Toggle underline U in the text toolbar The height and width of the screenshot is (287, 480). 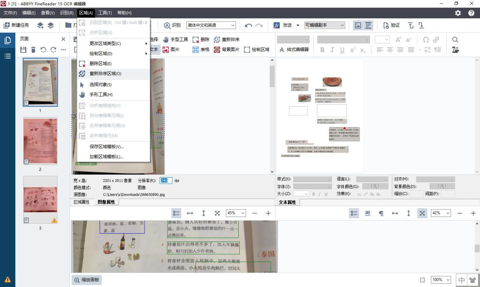click(x=342, y=50)
